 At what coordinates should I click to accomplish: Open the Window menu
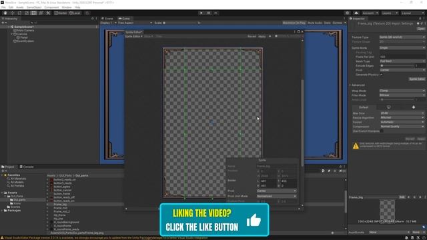tap(67, 7)
